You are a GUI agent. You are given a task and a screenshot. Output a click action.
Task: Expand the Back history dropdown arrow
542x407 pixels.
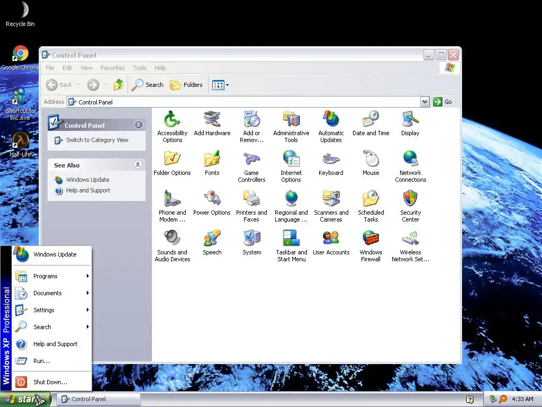point(78,85)
